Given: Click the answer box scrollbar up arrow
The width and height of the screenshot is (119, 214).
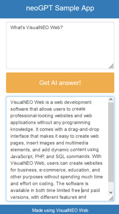Looking at the screenshot, I should click(x=111, y=99).
